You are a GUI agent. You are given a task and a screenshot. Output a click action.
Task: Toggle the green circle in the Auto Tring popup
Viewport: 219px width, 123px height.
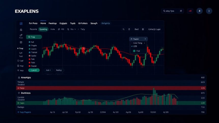(x=134, y=51)
